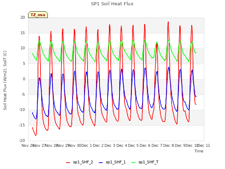Click the Time x-axis label
This screenshot has height=169, width=225.
199,151
